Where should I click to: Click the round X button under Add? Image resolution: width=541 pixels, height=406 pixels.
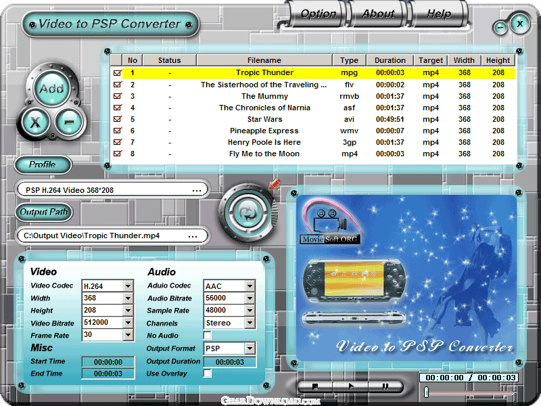(x=36, y=122)
